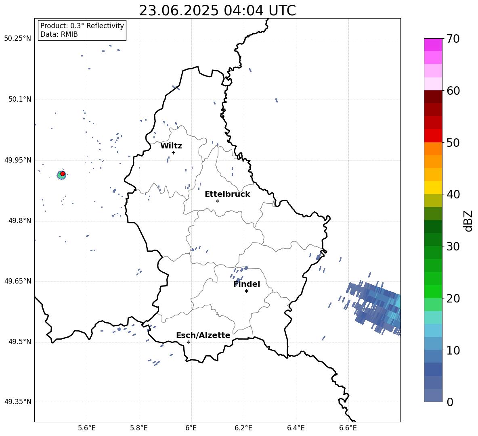Click the Ettelbruck city label
Viewport: 478px width, 436px height.
(x=227, y=194)
